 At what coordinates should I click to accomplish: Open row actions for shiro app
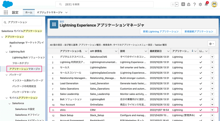coord(212,110)
